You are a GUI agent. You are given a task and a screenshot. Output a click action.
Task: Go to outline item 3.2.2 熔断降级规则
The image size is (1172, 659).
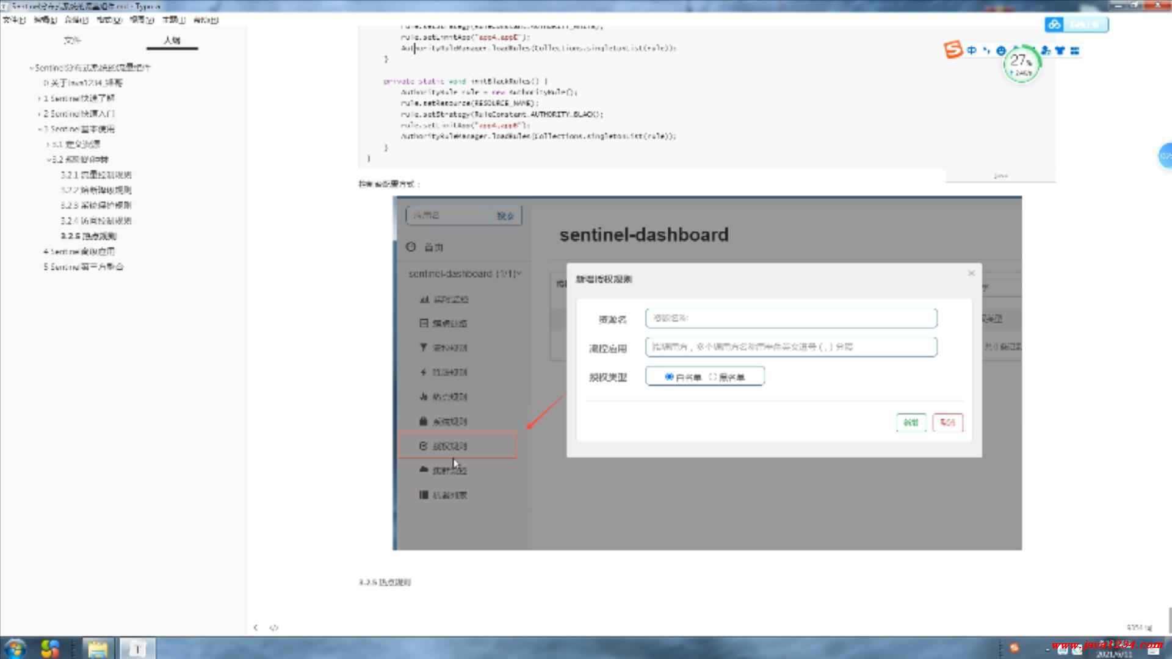click(x=96, y=190)
